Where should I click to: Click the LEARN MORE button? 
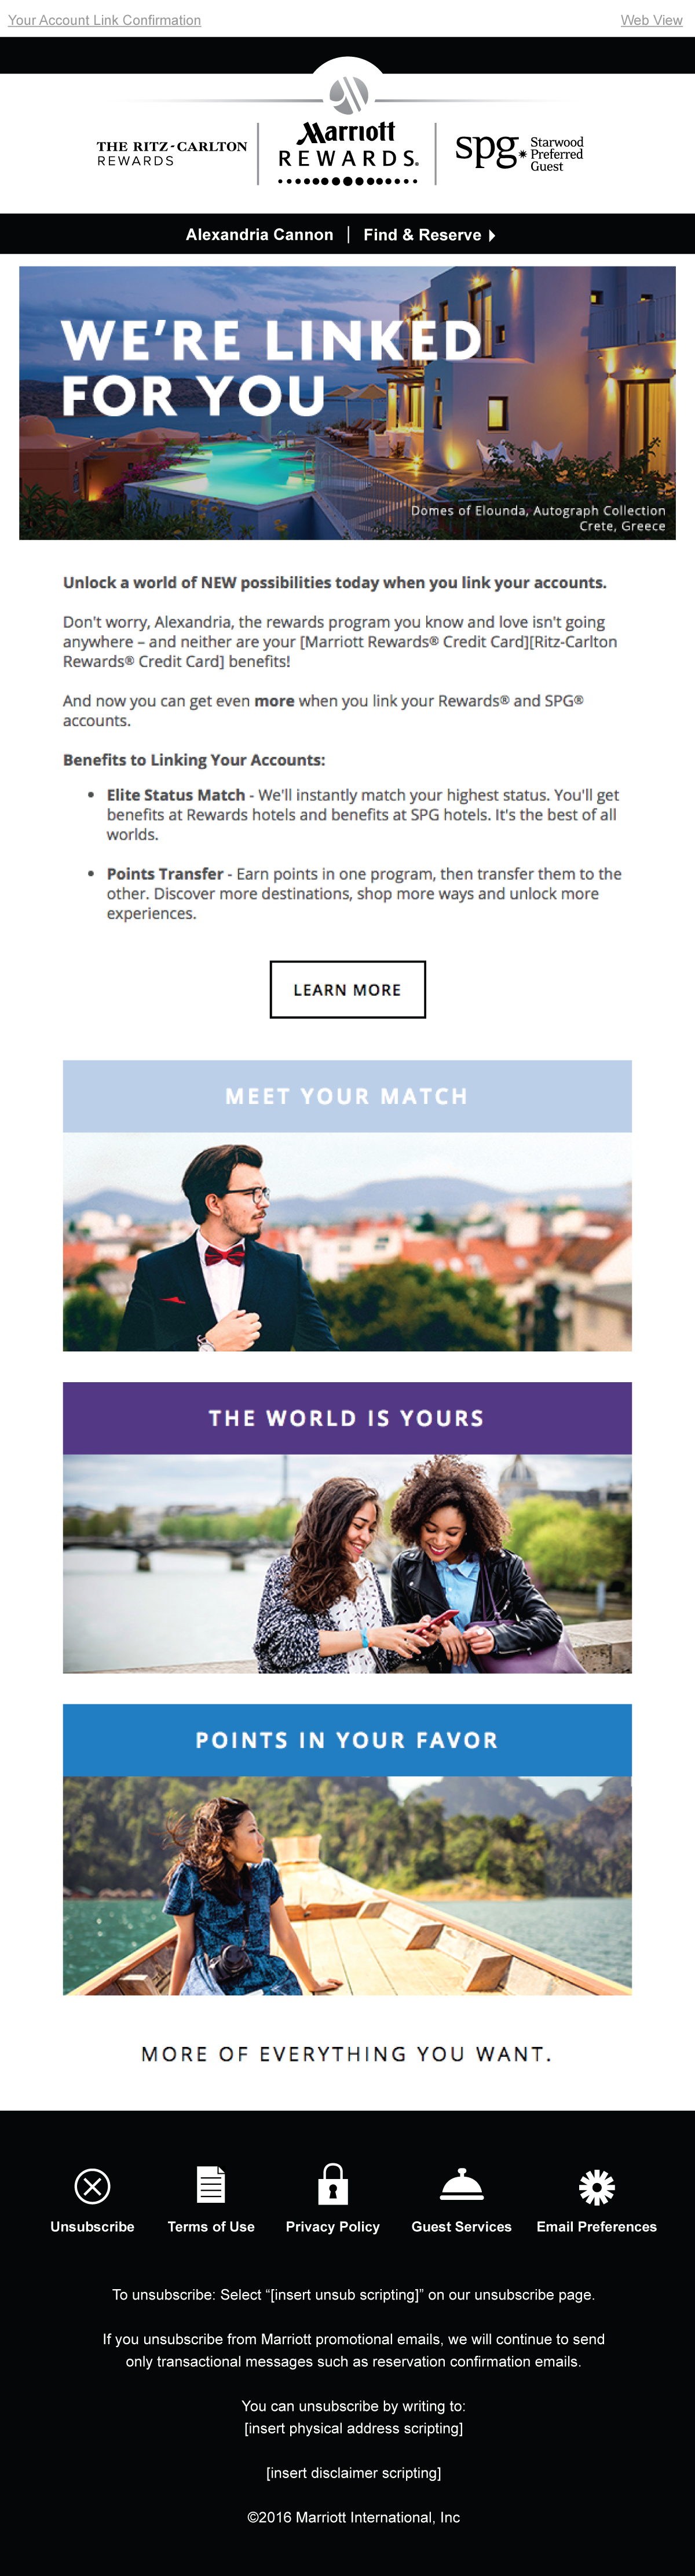(348, 990)
